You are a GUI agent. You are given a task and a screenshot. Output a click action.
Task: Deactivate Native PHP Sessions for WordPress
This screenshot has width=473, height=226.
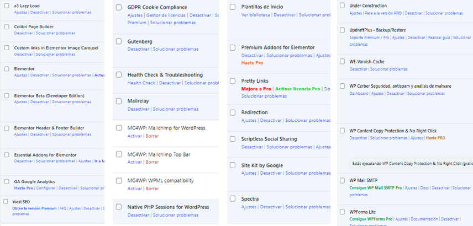(x=138, y=215)
